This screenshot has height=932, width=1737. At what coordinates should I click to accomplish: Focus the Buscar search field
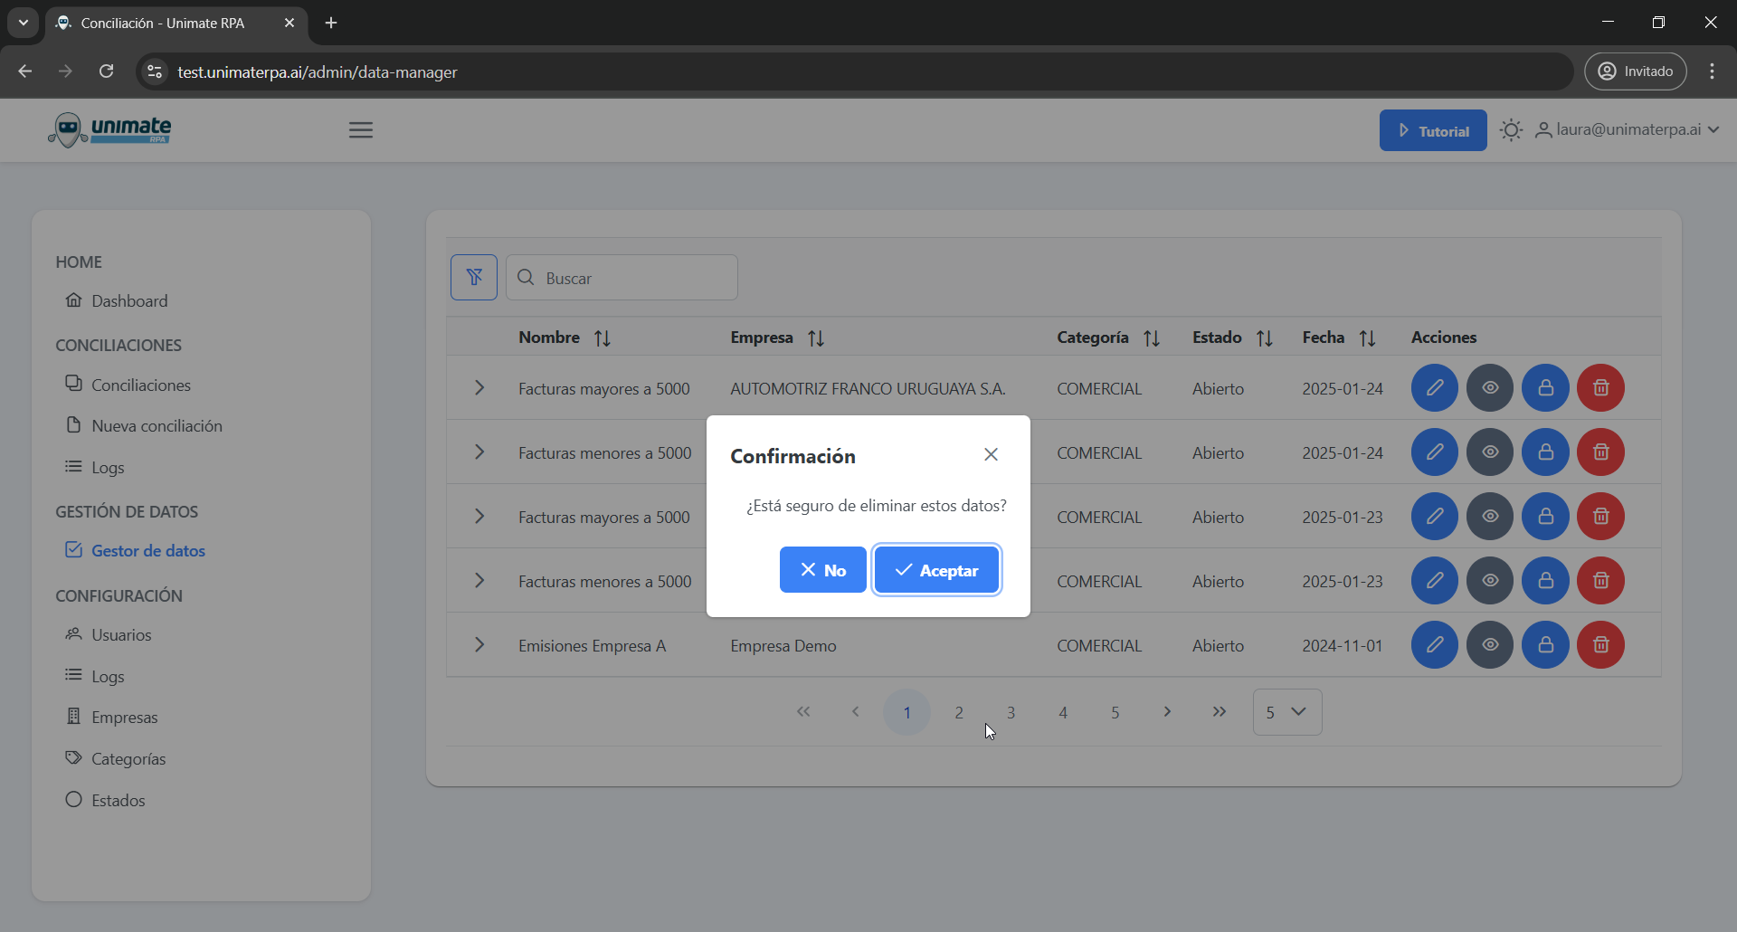pos(622,278)
